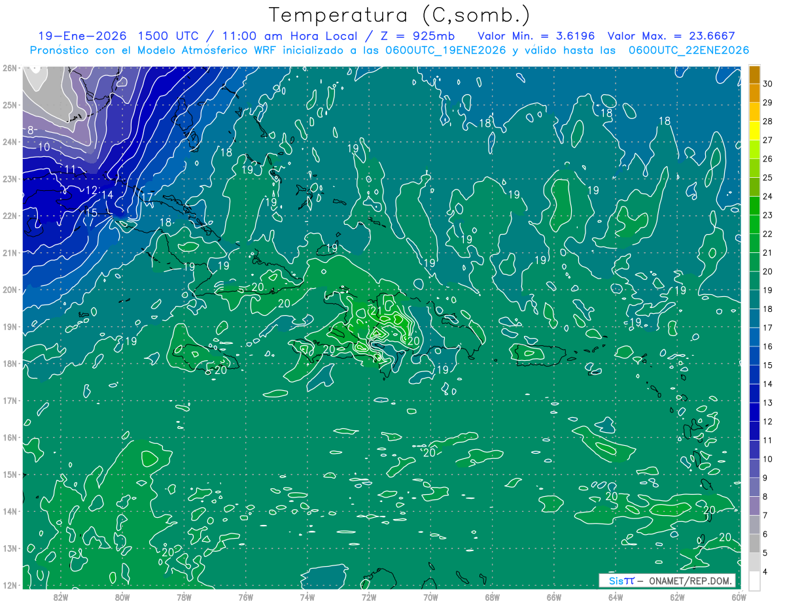The image size is (785, 606).
Task: Click the '23N' latitude axis label
Action: (9, 178)
